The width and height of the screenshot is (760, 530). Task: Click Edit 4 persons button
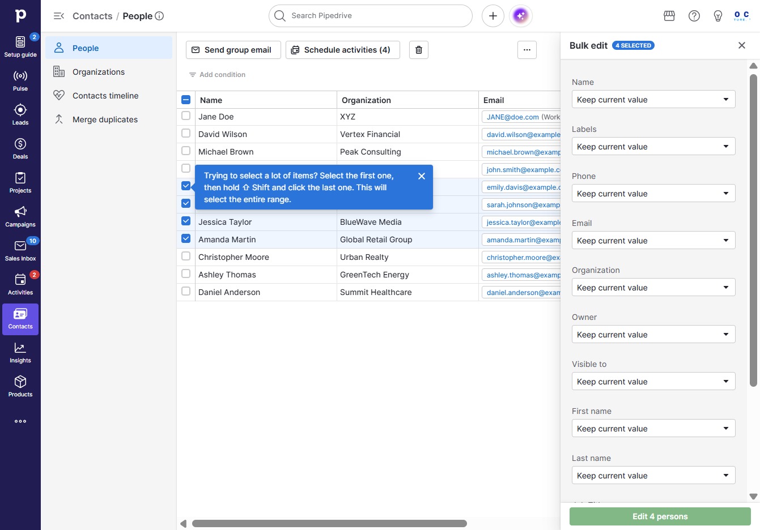pos(660,516)
